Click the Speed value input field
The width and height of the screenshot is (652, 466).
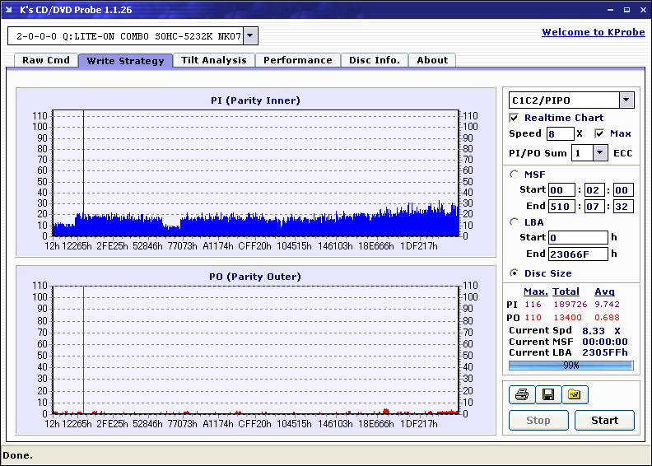pyautogui.click(x=560, y=133)
